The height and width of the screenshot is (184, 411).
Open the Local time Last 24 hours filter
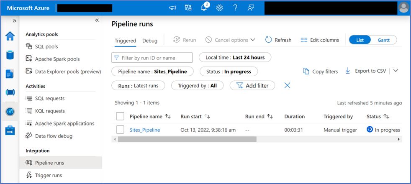(235, 57)
